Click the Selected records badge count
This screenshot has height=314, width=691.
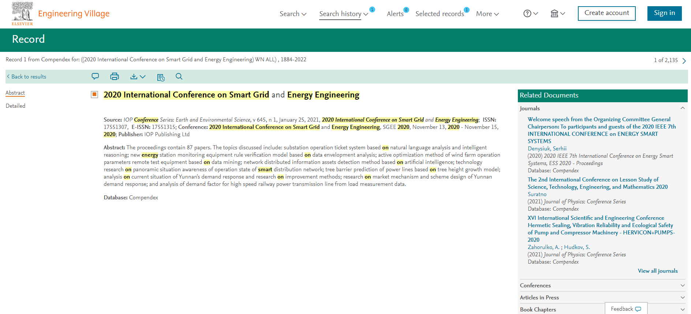coord(467,10)
